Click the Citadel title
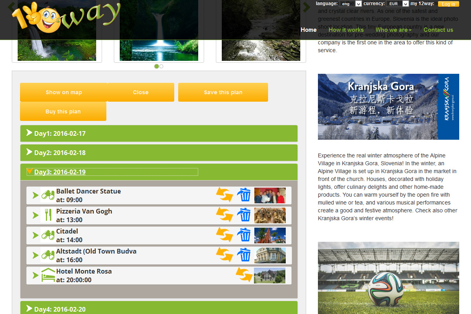Image resolution: width=471 pixels, height=314 pixels. [x=67, y=231]
